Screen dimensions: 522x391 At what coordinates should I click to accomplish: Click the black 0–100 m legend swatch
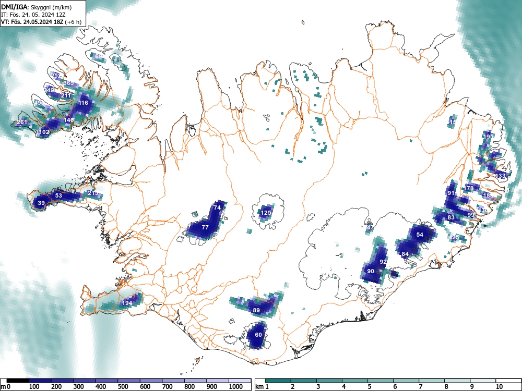(x=18, y=381)
